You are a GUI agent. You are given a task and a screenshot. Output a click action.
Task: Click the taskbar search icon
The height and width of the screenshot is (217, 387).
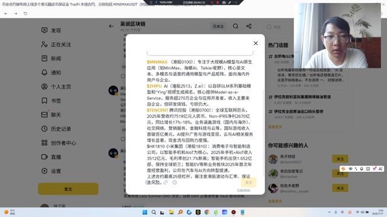tap(154, 212)
